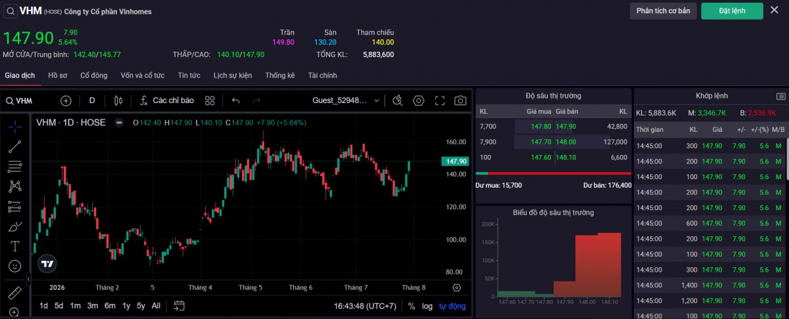Click the add symbol compare plus icon
The height and width of the screenshot is (319, 789).
pyautogui.click(x=66, y=100)
